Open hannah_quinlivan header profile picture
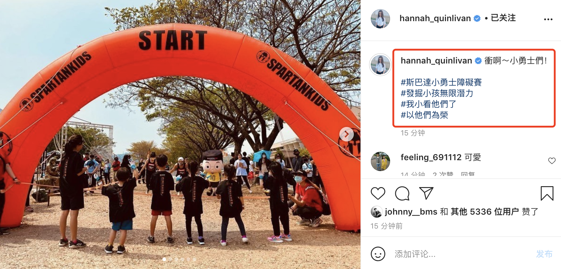 380,19
